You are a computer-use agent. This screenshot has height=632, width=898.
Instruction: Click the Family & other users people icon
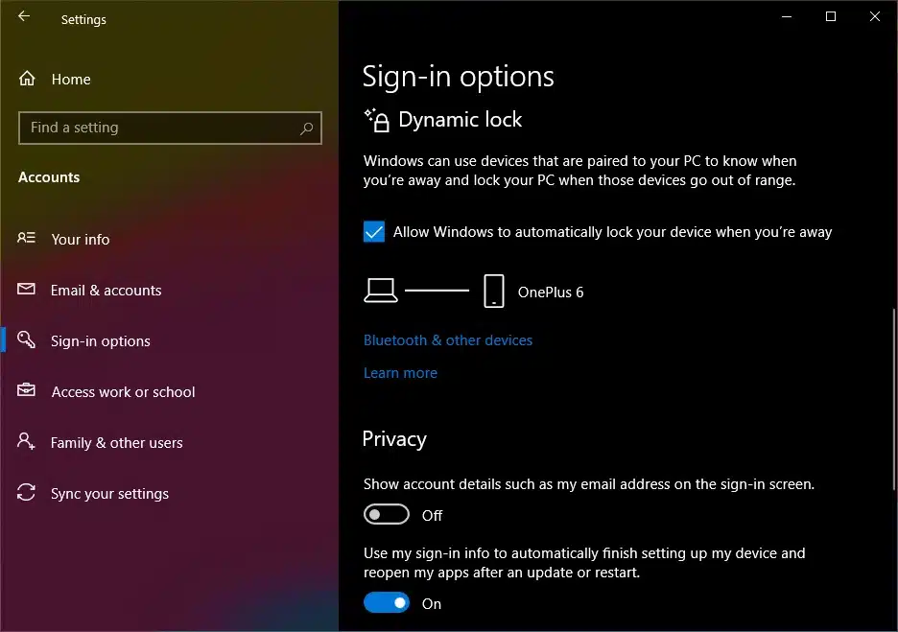click(x=27, y=442)
